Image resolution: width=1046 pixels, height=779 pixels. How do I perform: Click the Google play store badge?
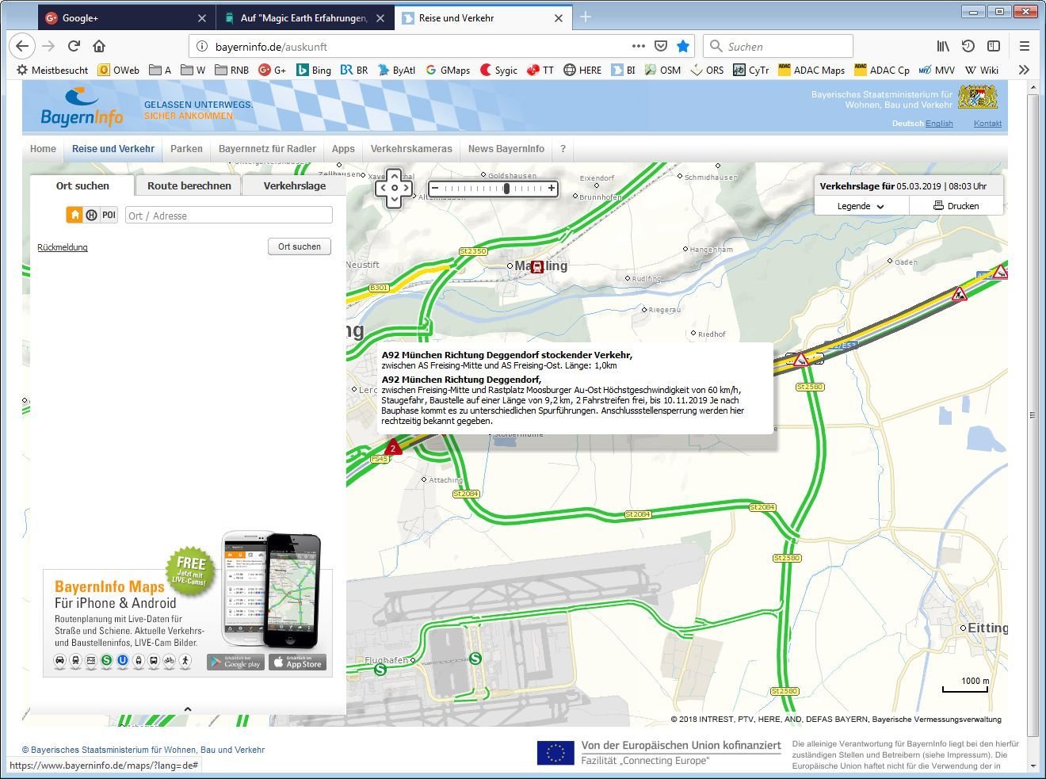click(235, 662)
